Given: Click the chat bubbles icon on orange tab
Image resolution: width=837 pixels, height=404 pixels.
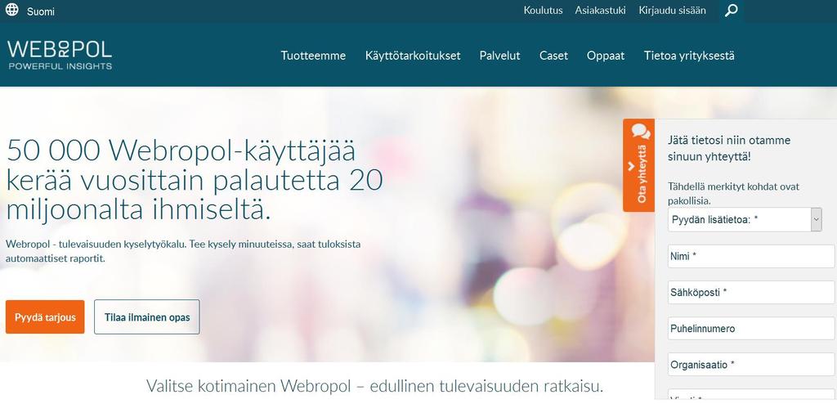Looking at the screenshot, I should pyautogui.click(x=640, y=131).
